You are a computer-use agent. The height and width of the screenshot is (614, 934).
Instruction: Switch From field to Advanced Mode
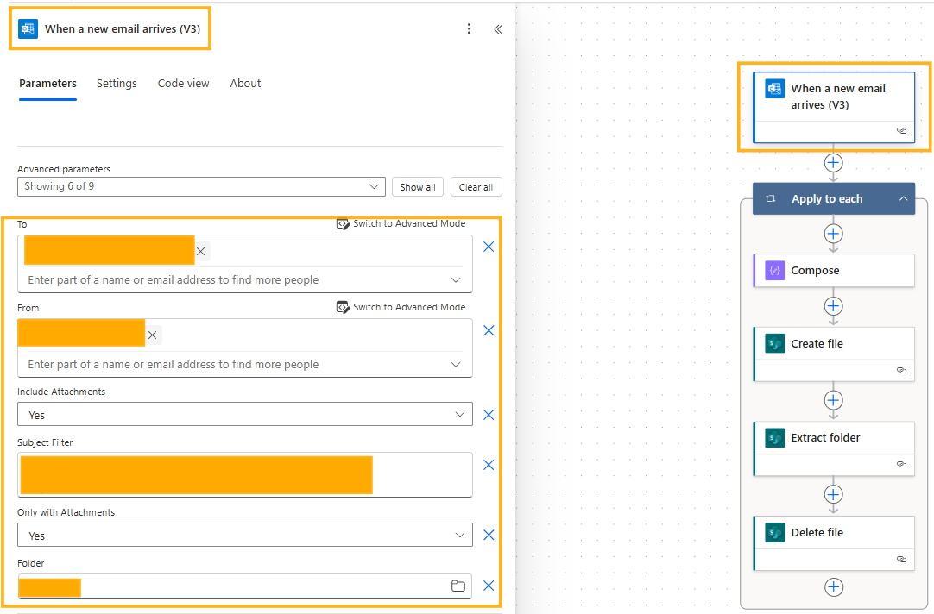click(x=401, y=307)
